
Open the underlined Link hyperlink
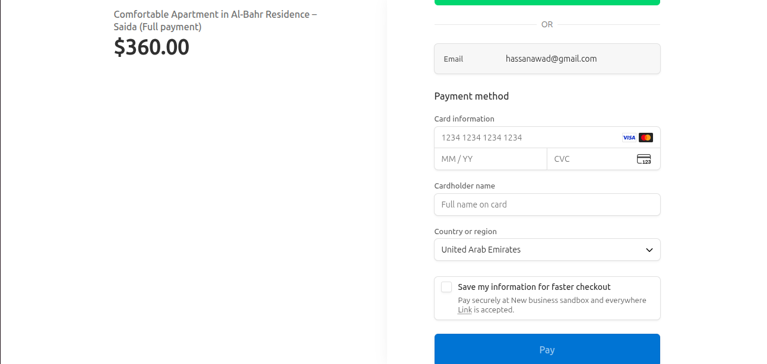[x=464, y=309]
